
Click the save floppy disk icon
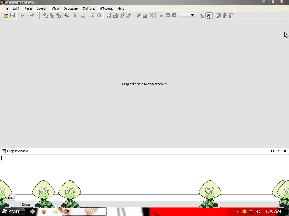(x=12, y=16)
